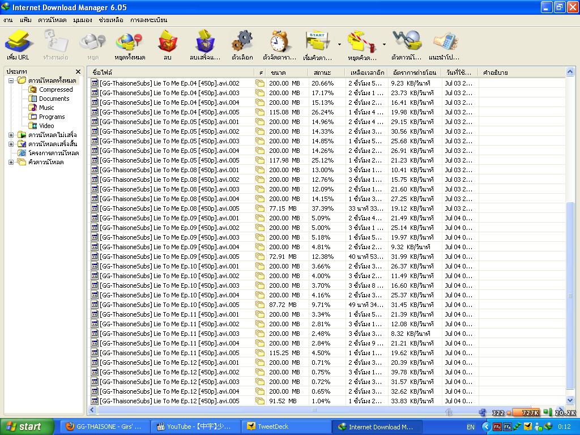The image size is (580, 435).
Task: Sort by description (คำอธิบาย) column header
Action: tap(522, 72)
